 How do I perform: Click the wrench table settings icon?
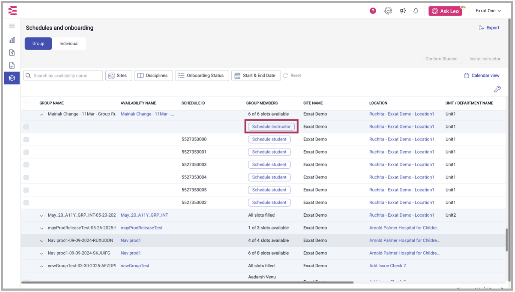pyautogui.click(x=497, y=89)
